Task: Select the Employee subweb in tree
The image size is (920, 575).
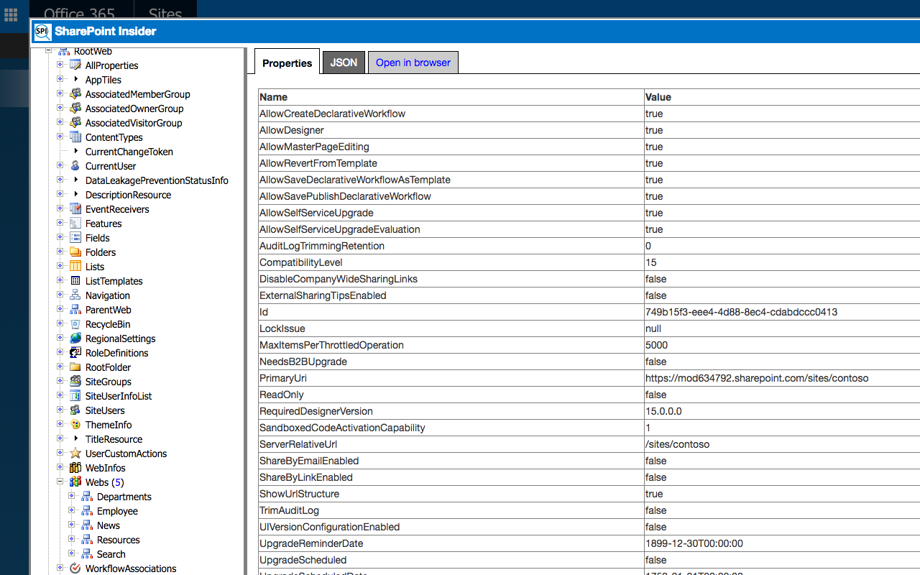Action: [117, 511]
